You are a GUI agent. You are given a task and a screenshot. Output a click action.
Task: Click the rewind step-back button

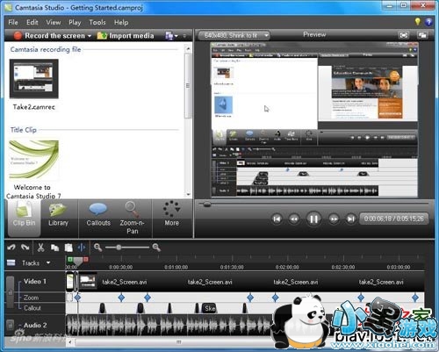294,219
